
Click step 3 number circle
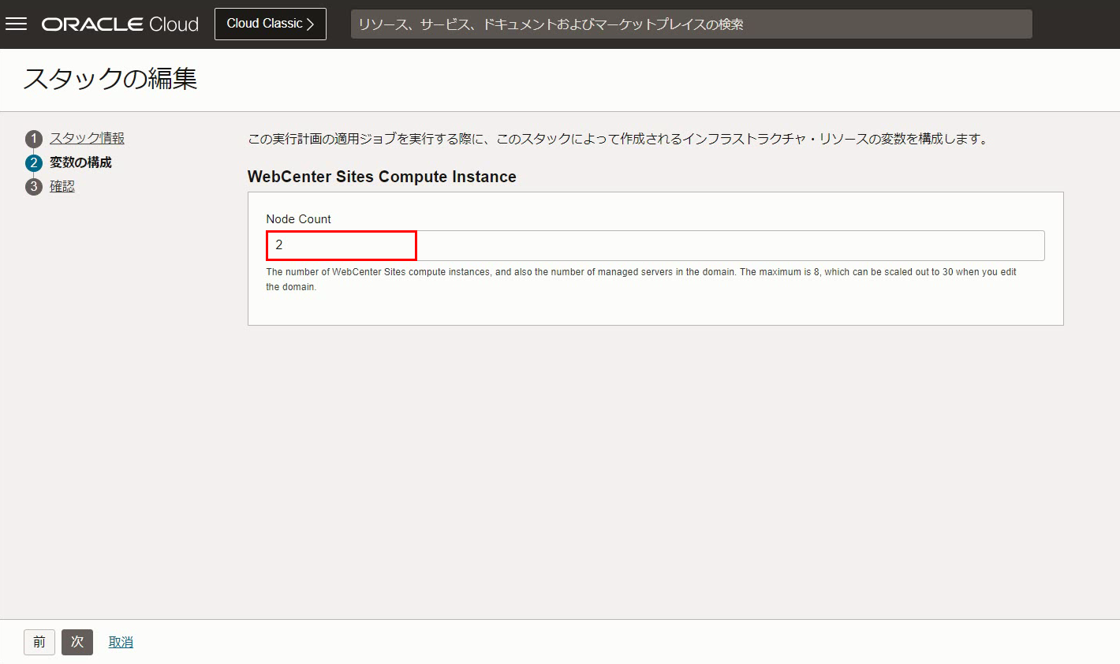pyautogui.click(x=33, y=187)
